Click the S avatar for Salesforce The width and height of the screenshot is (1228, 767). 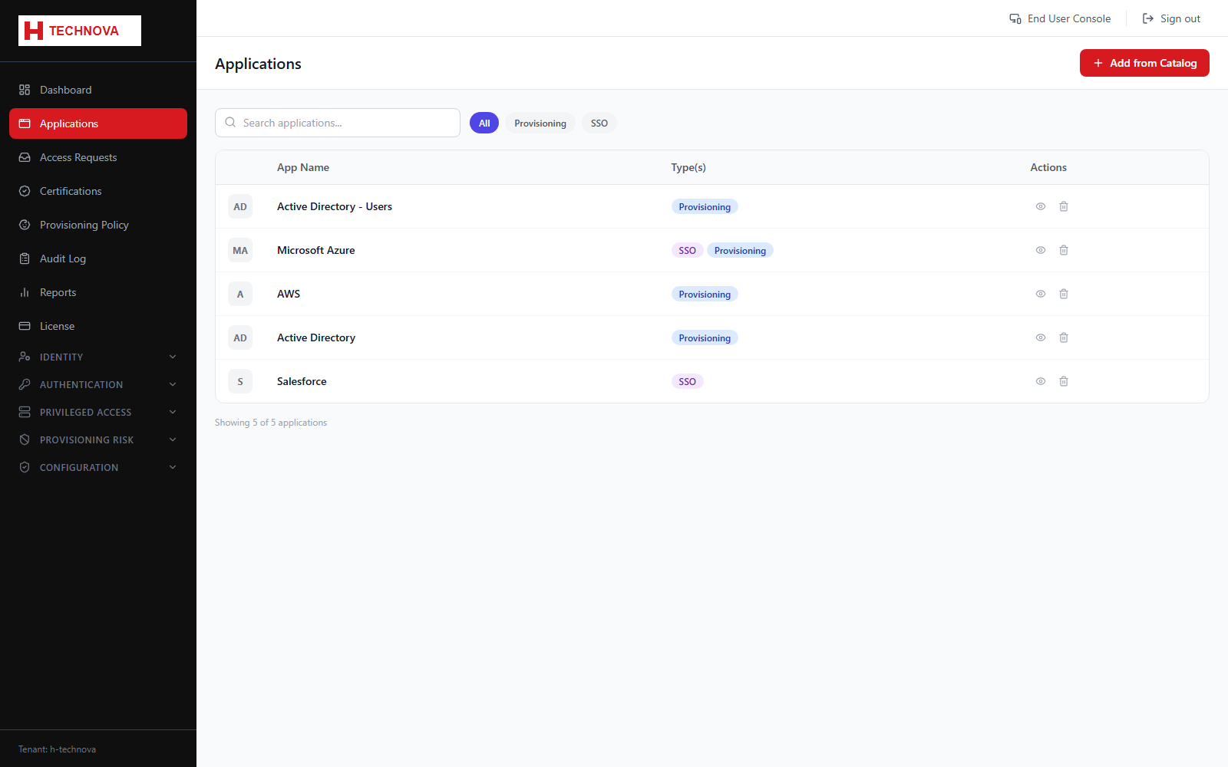pyautogui.click(x=240, y=381)
